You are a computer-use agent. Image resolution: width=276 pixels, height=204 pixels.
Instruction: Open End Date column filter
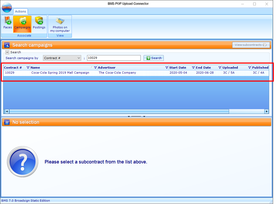point(220,68)
